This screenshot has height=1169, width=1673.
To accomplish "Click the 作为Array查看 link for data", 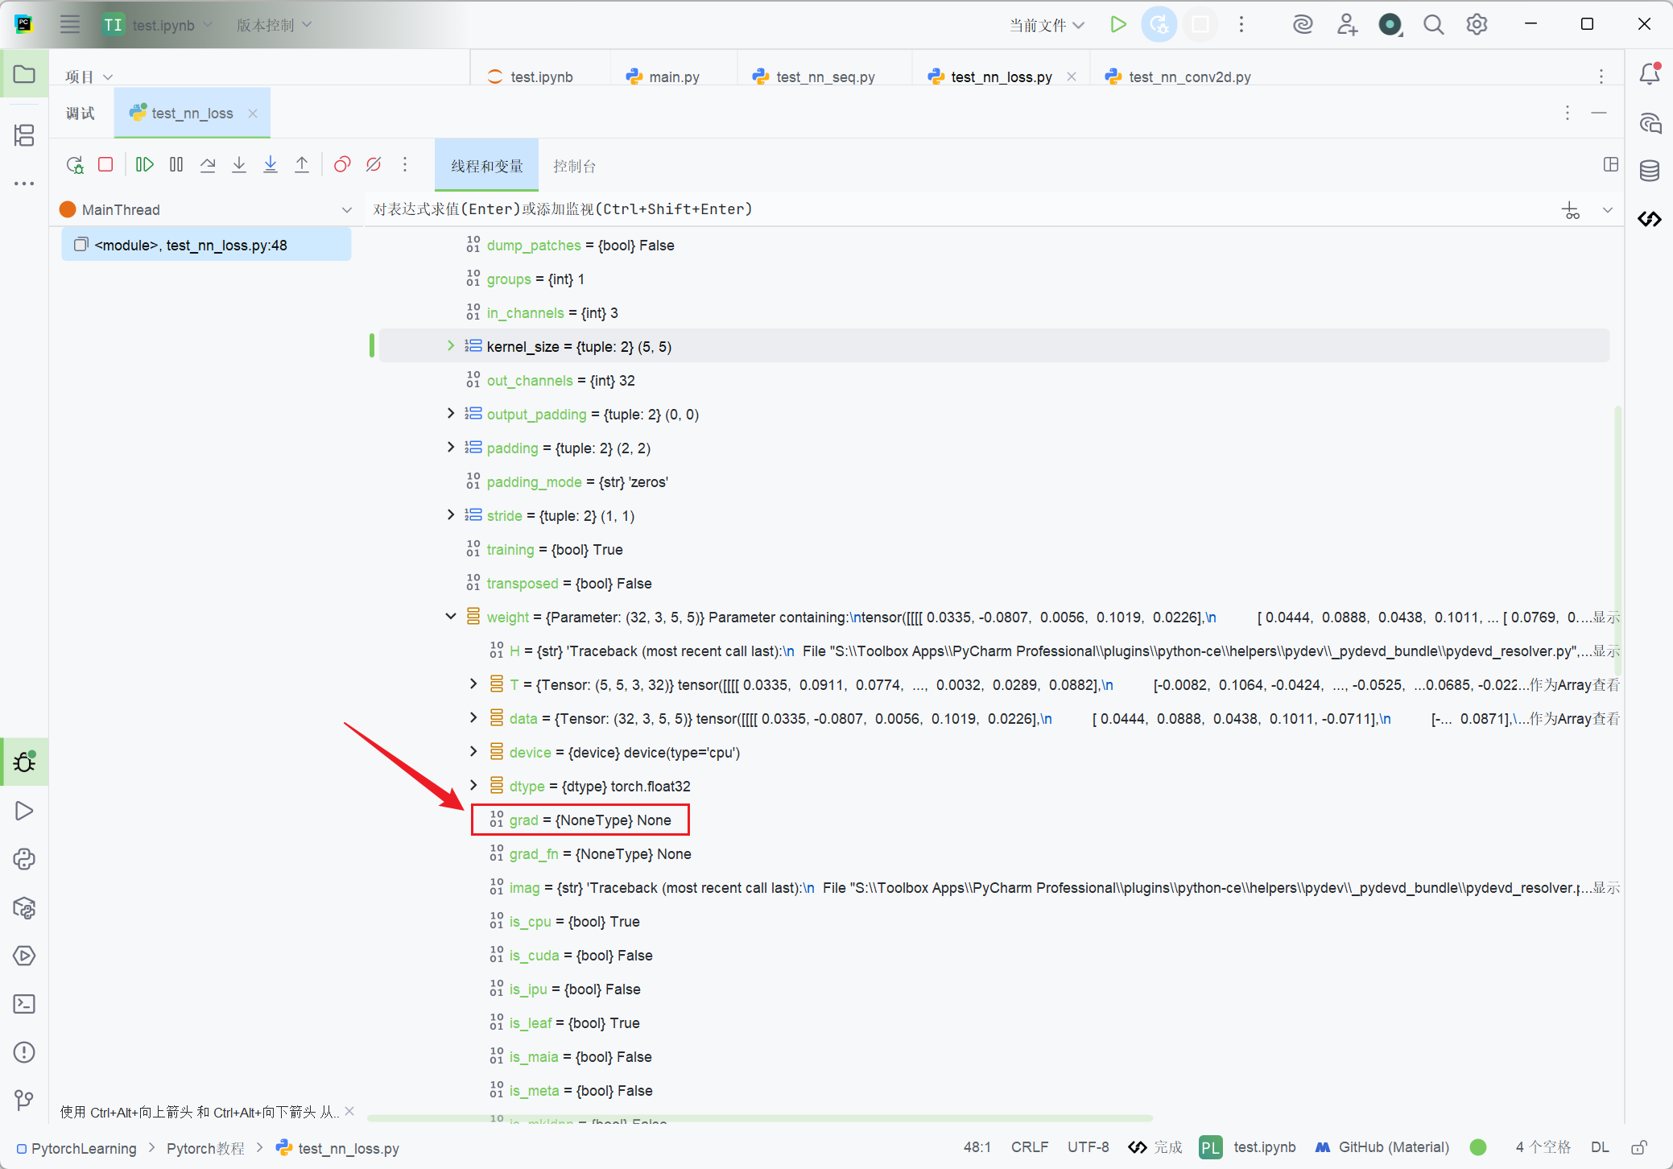I will point(1574,718).
